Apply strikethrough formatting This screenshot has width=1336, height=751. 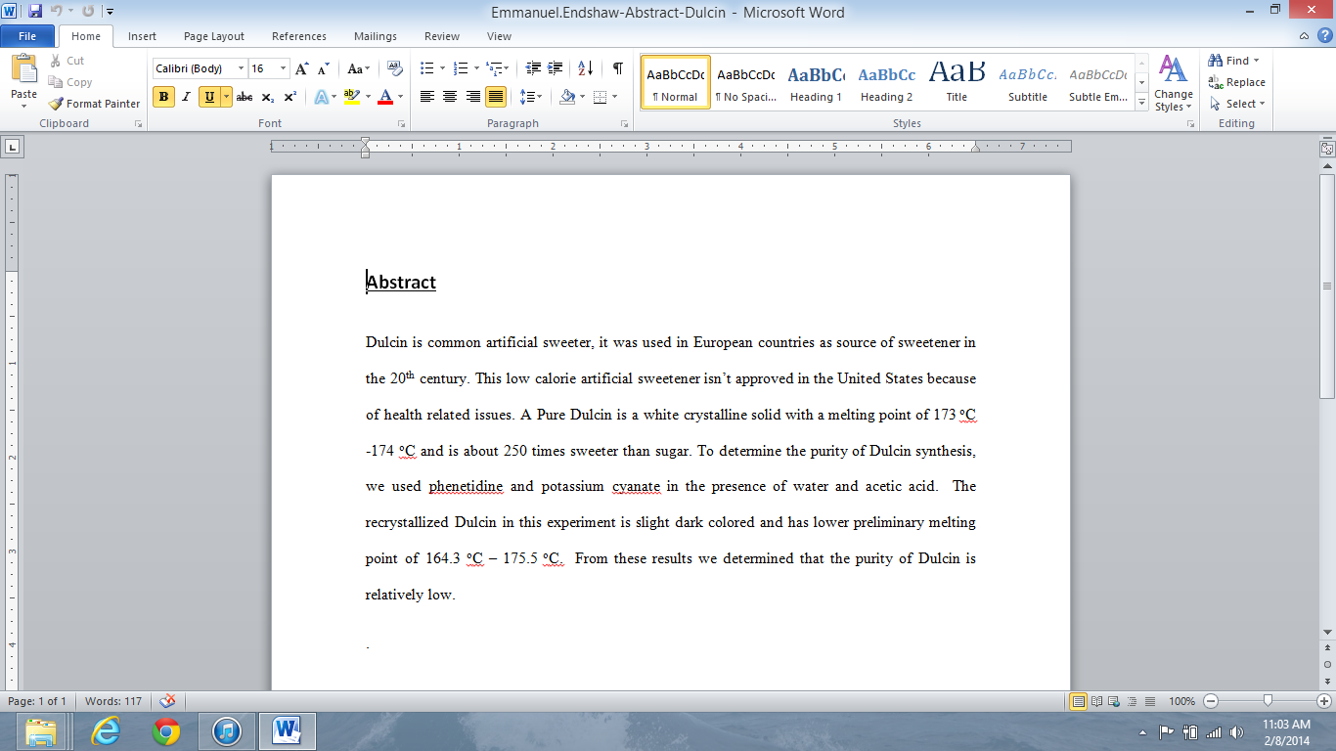(x=245, y=97)
